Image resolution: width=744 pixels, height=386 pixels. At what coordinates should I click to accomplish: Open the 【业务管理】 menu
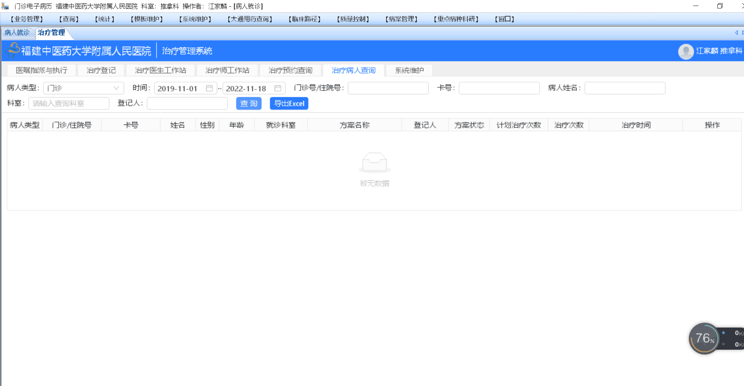click(27, 19)
